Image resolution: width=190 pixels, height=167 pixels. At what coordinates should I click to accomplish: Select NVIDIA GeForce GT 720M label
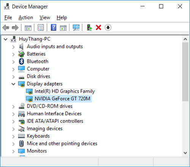(62, 99)
